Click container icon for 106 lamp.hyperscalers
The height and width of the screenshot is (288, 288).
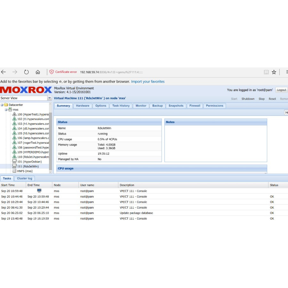pos(14,138)
